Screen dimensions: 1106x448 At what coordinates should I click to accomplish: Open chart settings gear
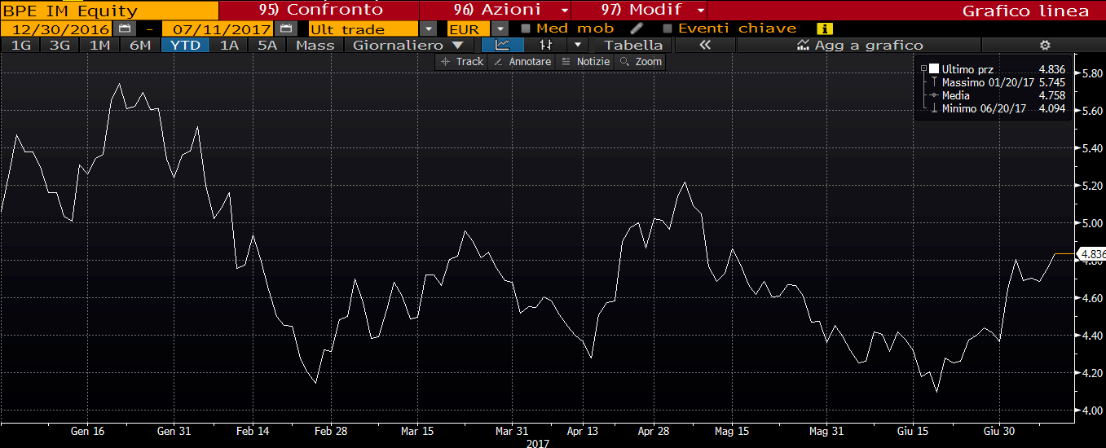click(x=1044, y=45)
